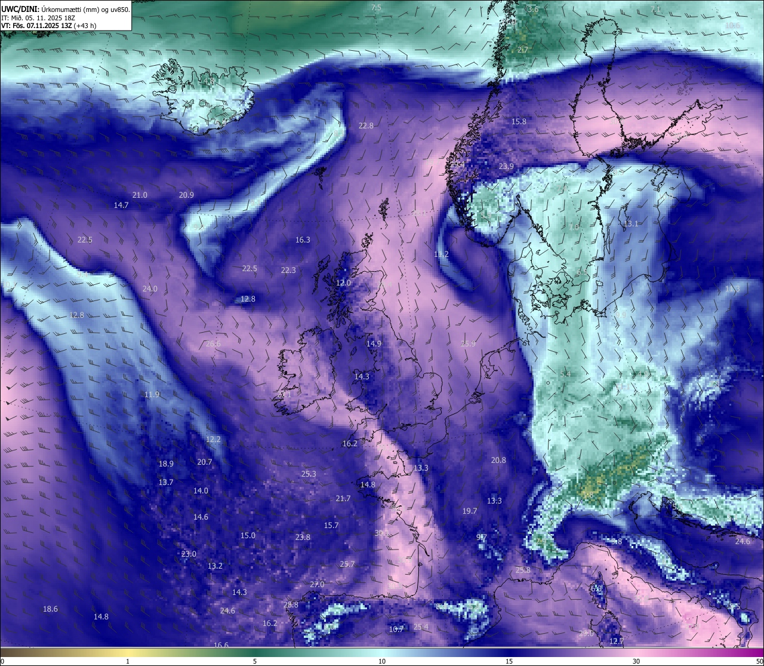Click the 21.0 value on the map
The image size is (764, 666).
(140, 195)
